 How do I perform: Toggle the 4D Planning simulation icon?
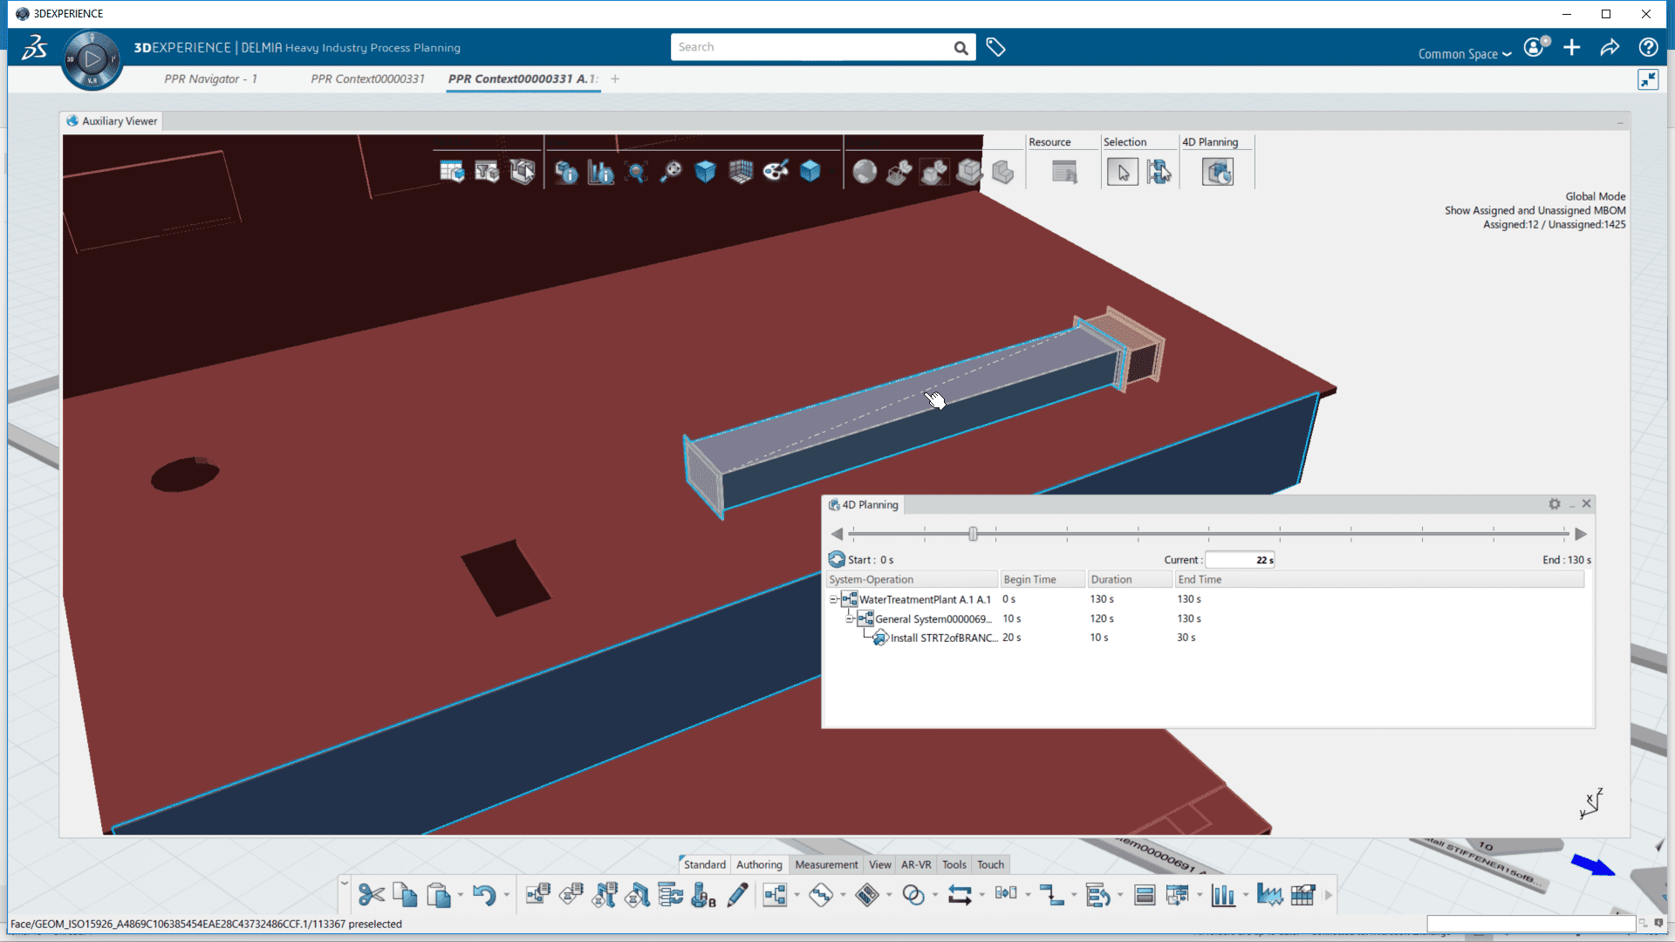point(1216,171)
